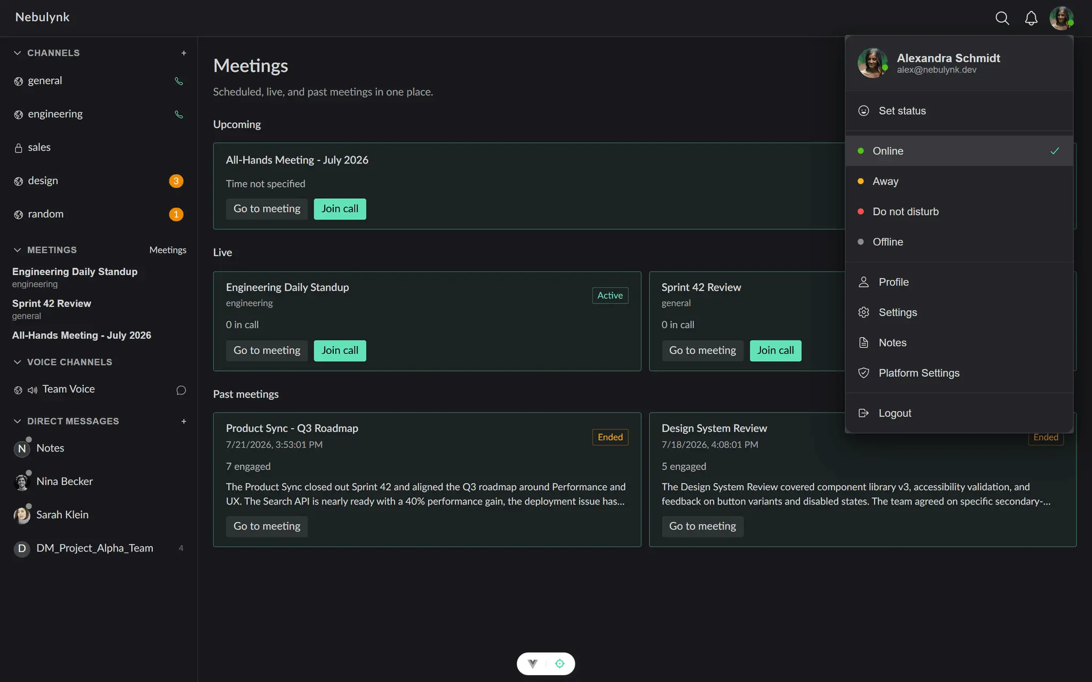This screenshot has height=682, width=1092.
Task: Go to meeting for Design System Review
Action: (x=702, y=526)
